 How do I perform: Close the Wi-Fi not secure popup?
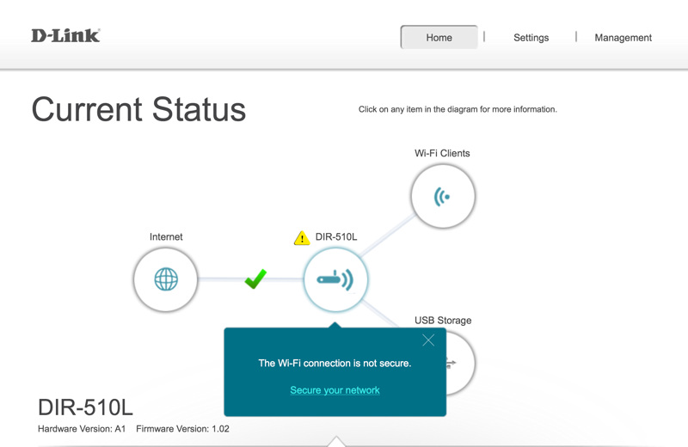point(428,340)
